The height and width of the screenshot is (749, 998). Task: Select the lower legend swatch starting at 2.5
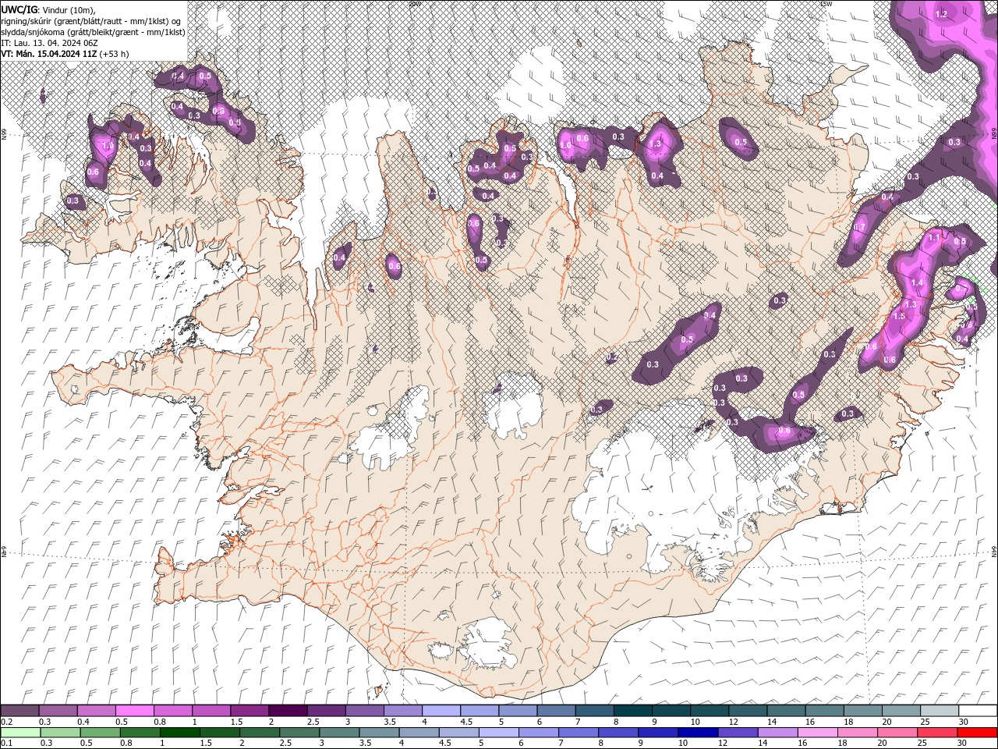pyautogui.click(x=299, y=733)
